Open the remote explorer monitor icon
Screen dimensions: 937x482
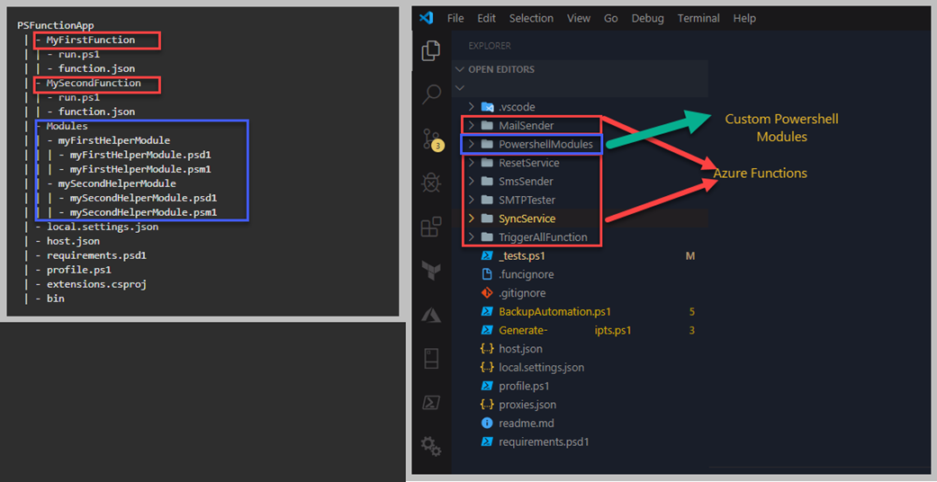coord(431,359)
